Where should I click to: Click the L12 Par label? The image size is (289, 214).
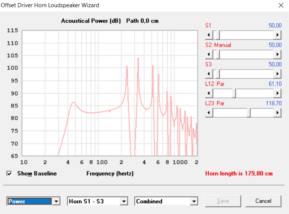point(215,84)
